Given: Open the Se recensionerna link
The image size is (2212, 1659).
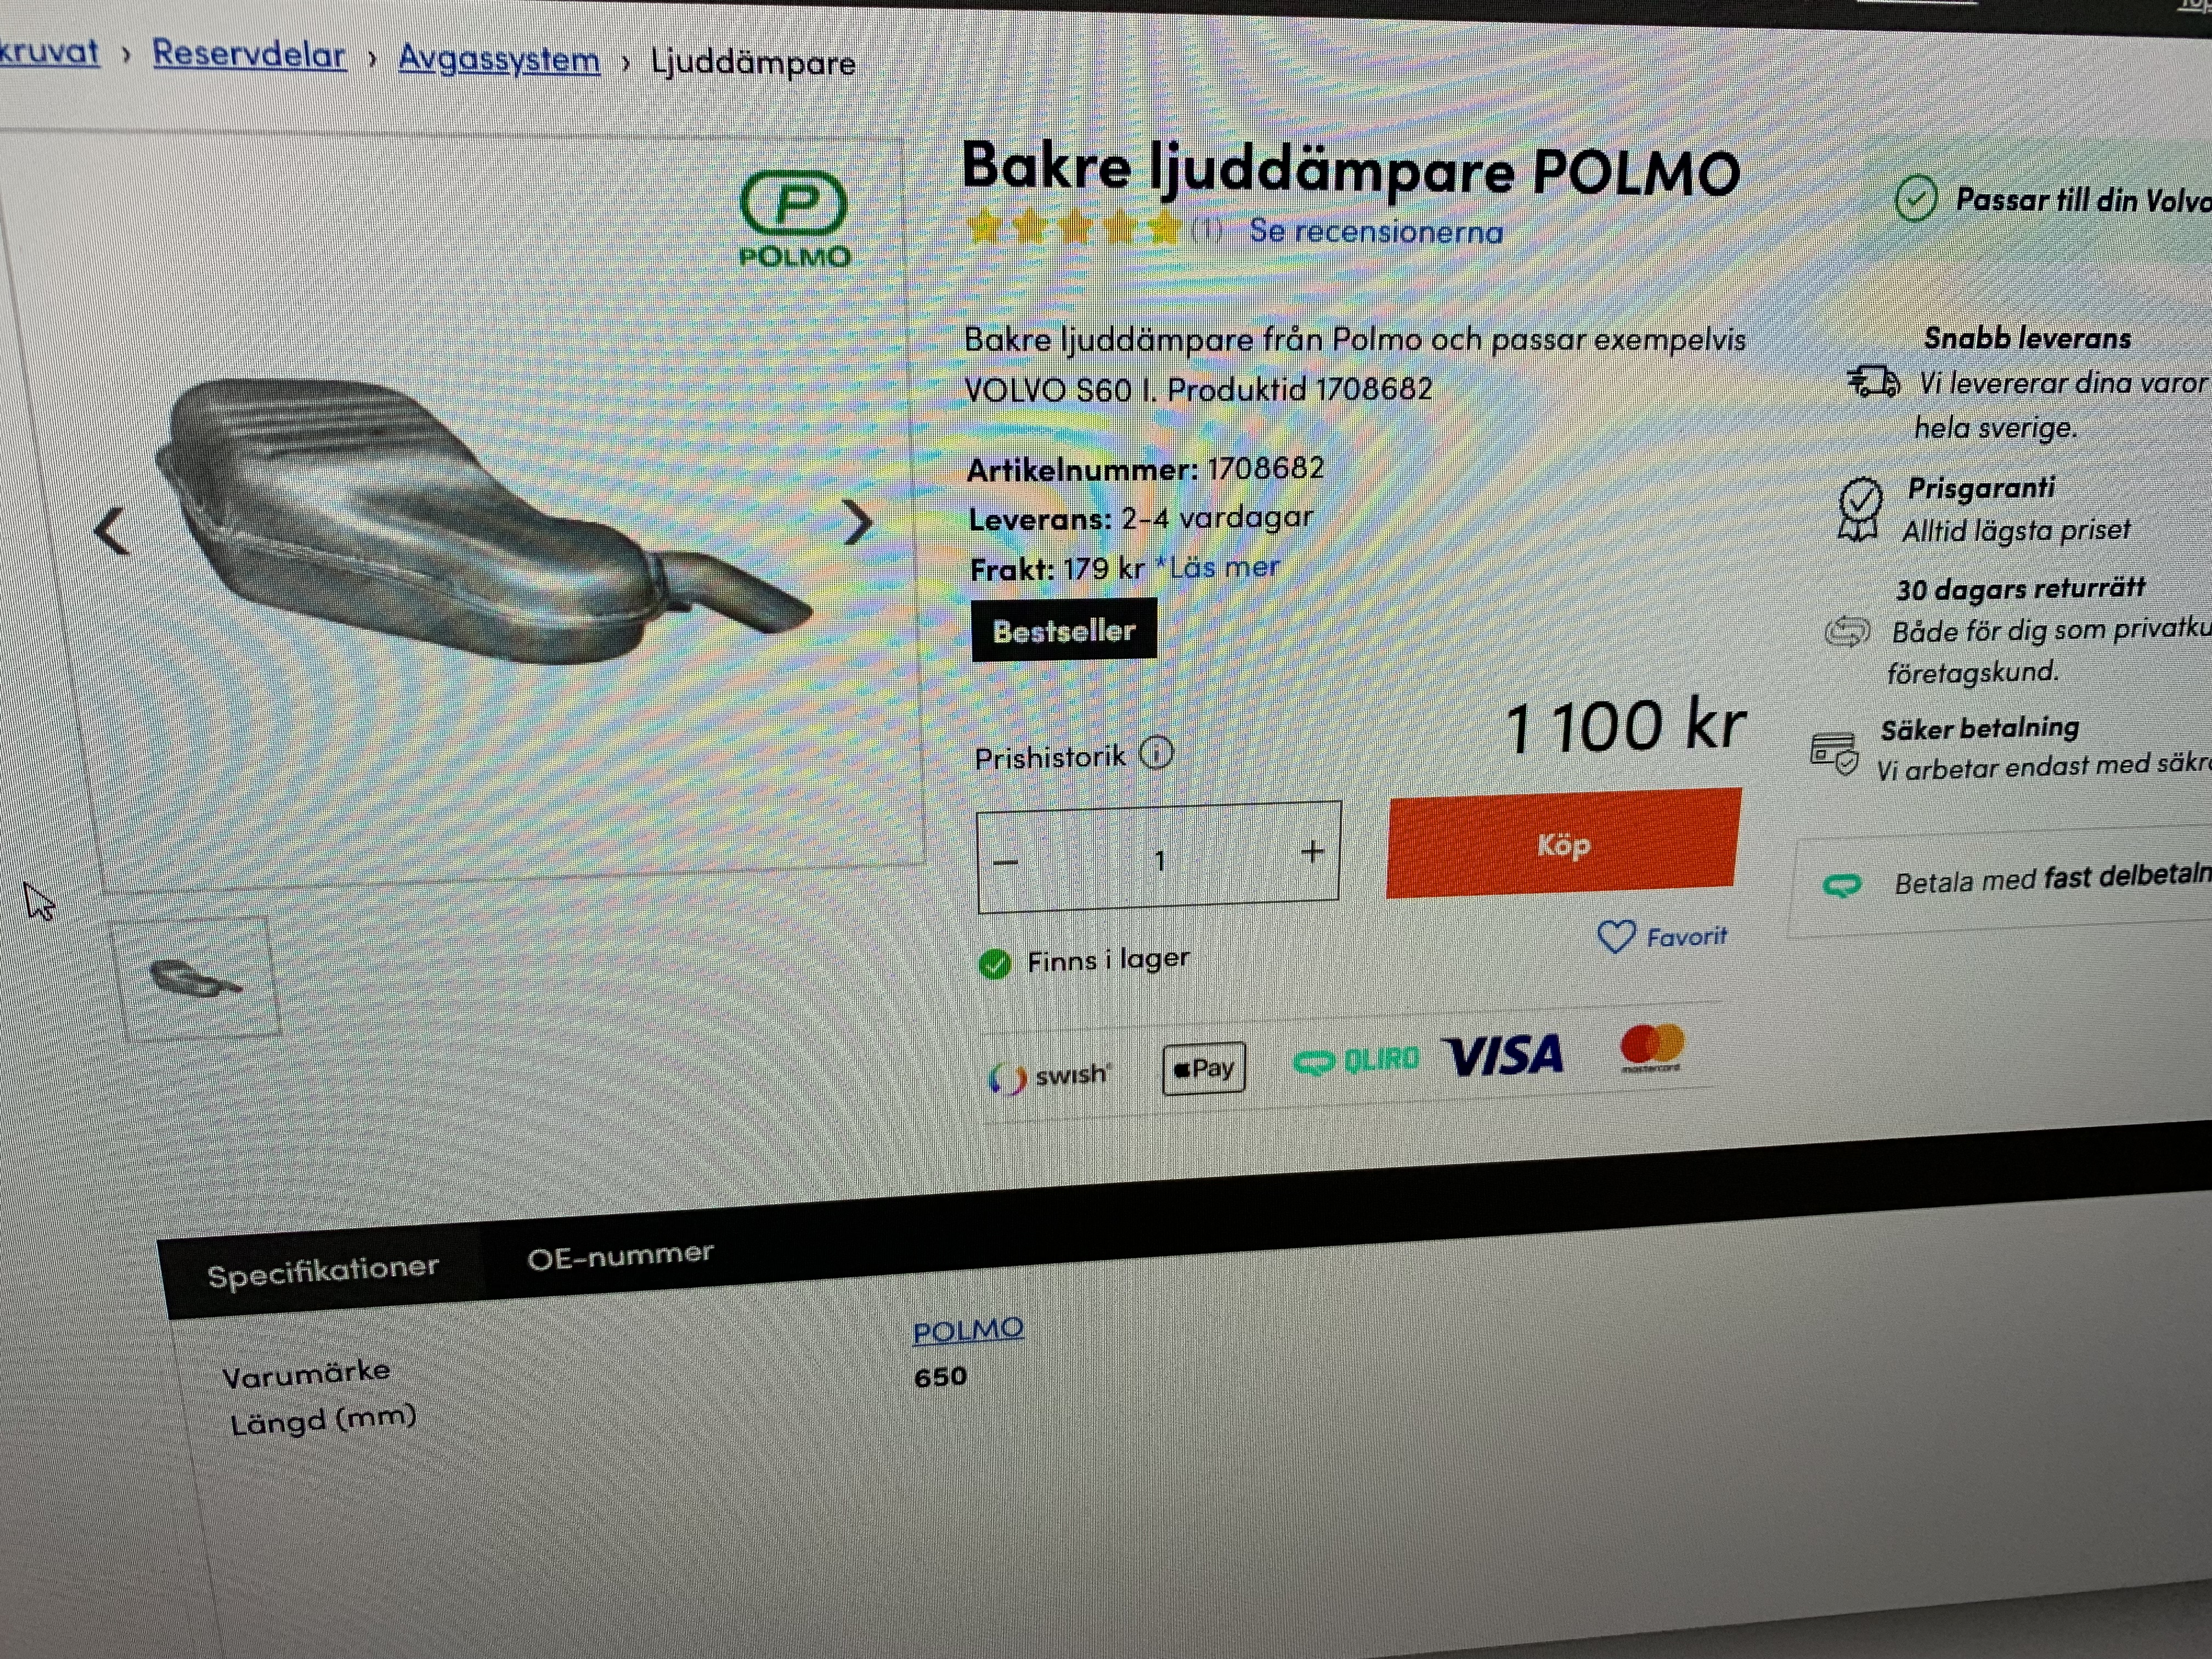Looking at the screenshot, I should coord(1376,231).
